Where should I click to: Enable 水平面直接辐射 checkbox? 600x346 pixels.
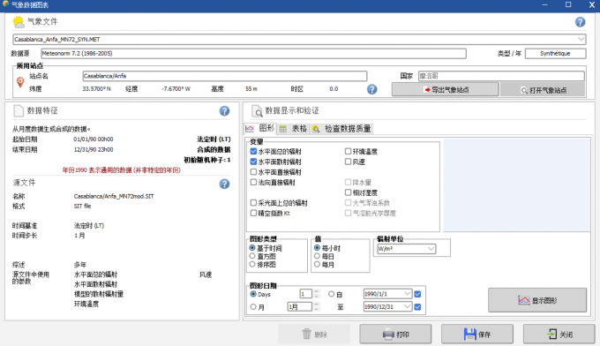click(x=253, y=172)
